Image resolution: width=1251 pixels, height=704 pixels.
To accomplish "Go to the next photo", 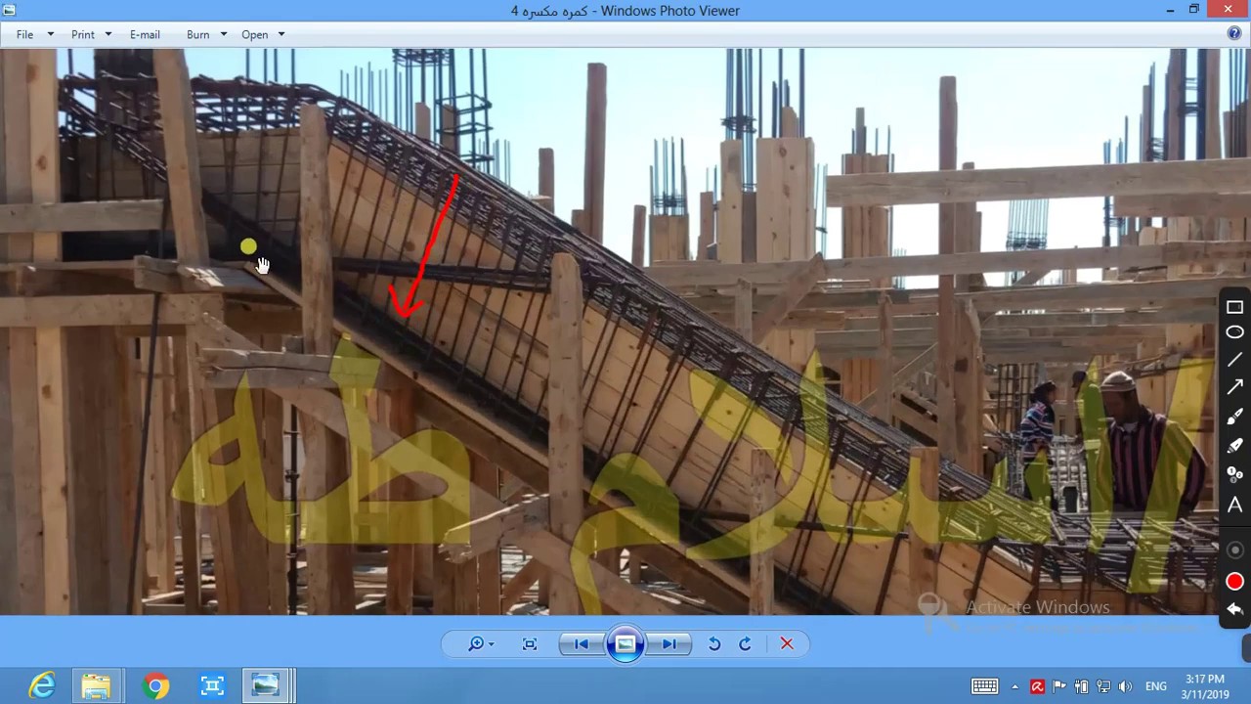I will point(669,643).
